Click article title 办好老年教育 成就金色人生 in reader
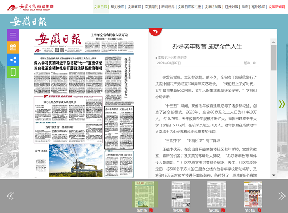 pos(207,47)
